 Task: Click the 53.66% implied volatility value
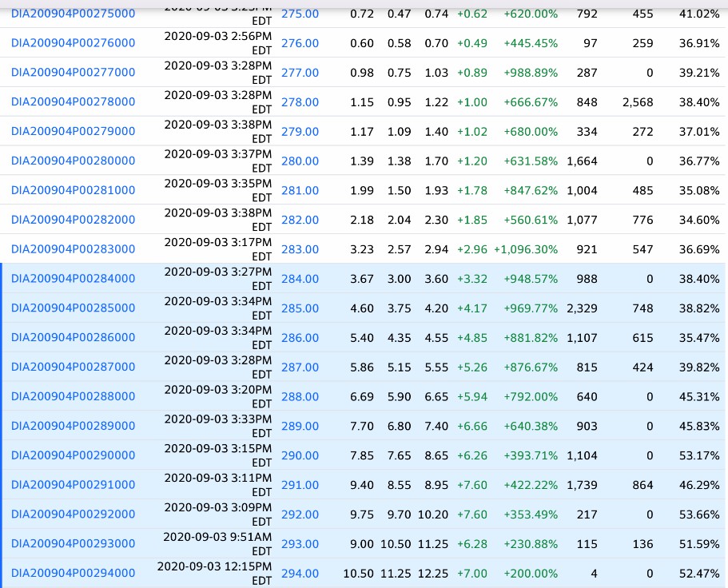(699, 514)
